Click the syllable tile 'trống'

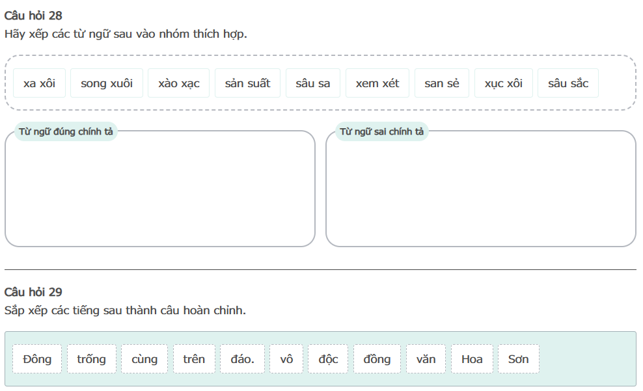point(91,359)
